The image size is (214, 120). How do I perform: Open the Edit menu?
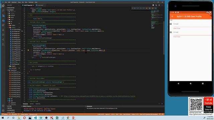(9, 2)
